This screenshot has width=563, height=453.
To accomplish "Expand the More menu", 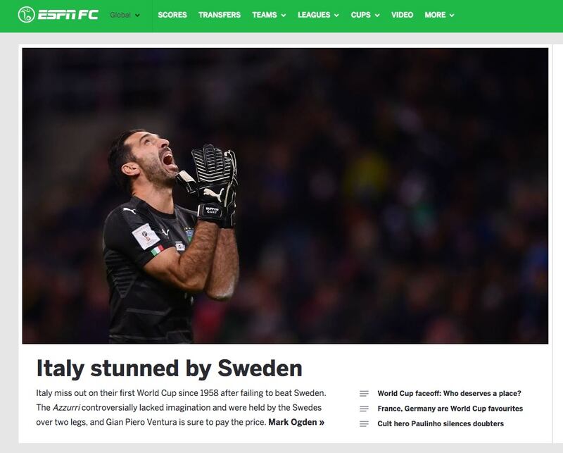I will [x=439, y=15].
